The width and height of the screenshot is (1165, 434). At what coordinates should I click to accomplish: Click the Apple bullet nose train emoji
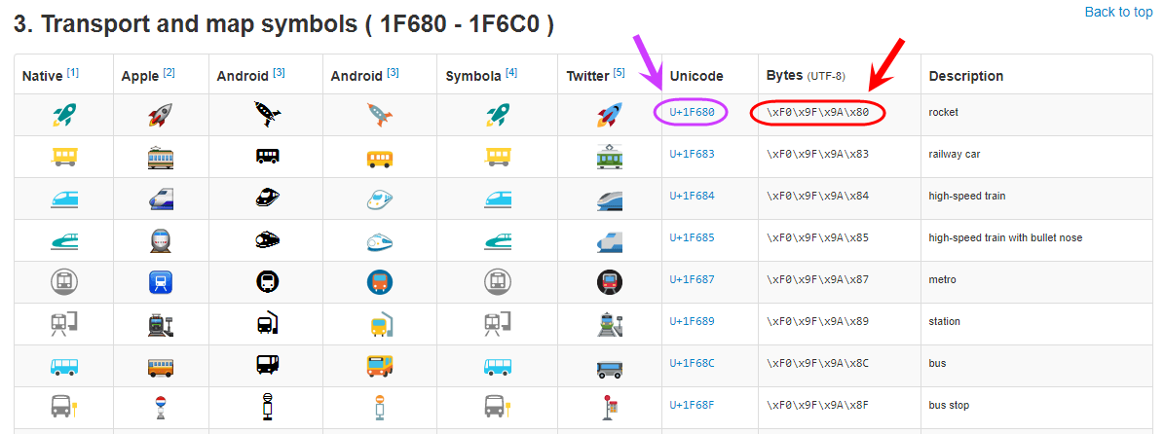(x=162, y=239)
